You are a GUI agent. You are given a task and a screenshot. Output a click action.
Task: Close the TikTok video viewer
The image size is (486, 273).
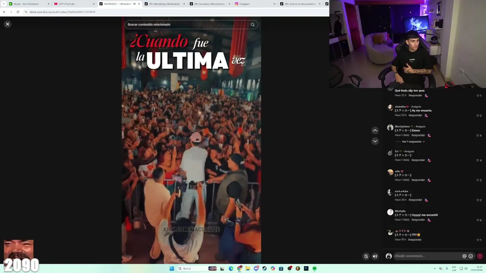point(7,24)
